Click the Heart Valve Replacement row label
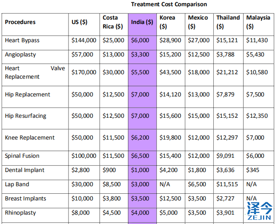This screenshot has height=224, width=276. coord(28,72)
